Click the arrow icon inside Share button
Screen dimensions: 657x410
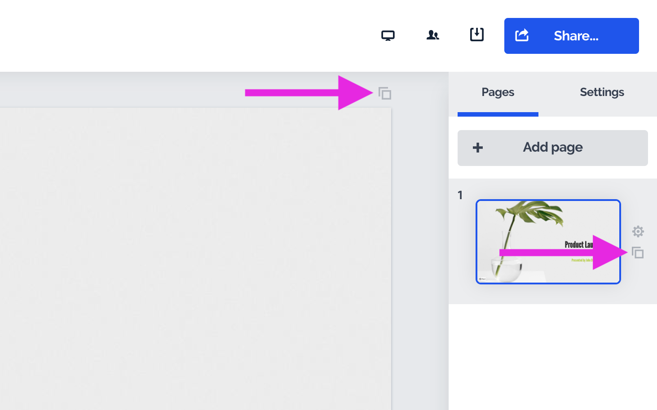[x=521, y=35]
